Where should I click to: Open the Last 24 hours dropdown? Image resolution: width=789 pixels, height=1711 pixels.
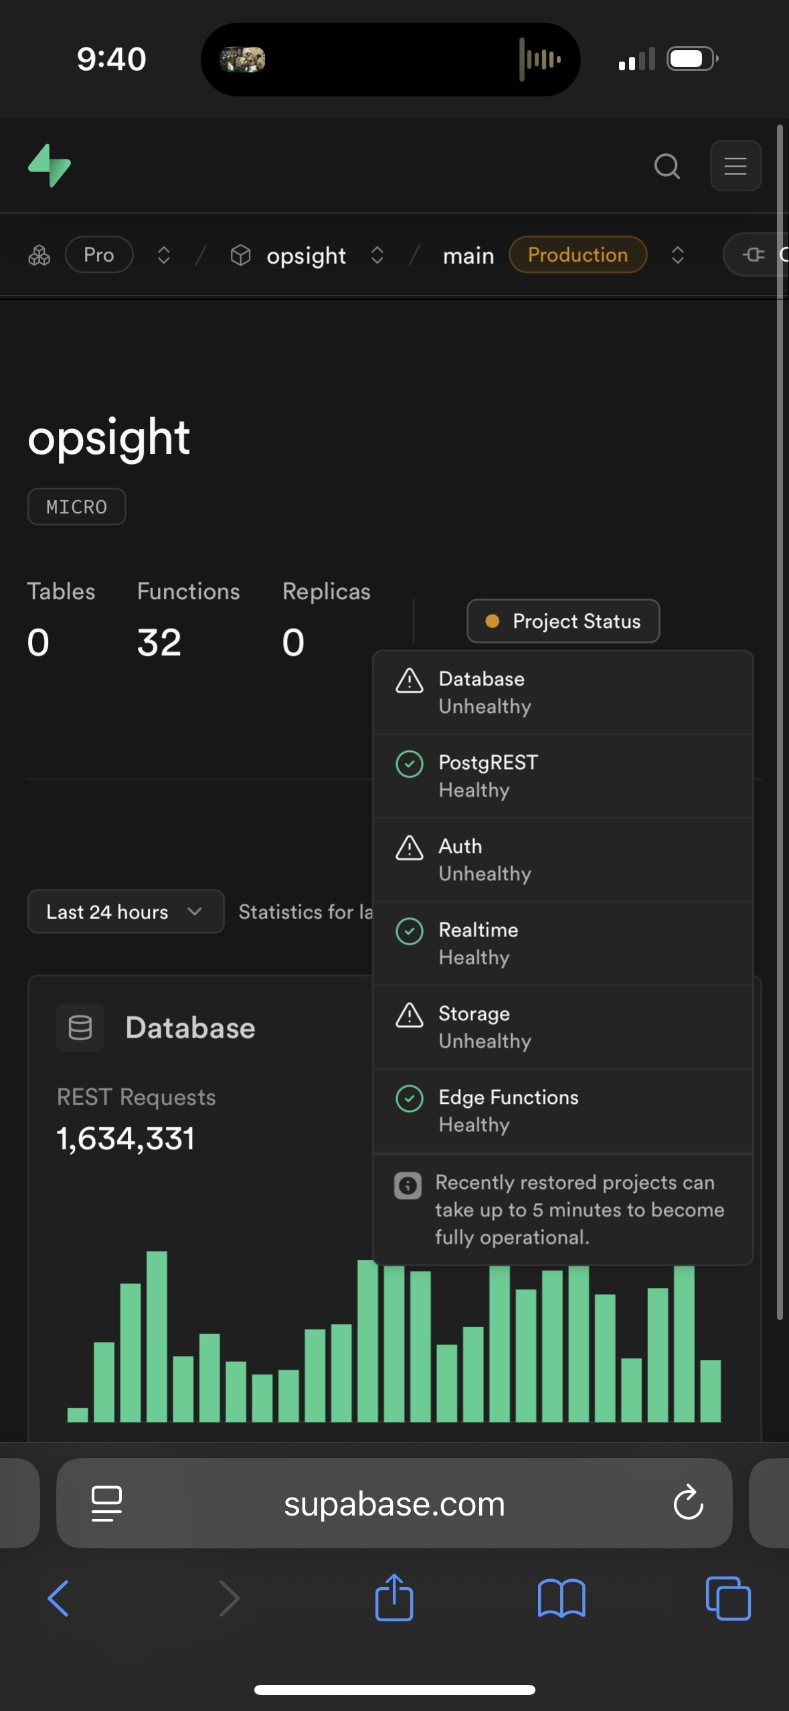point(125,911)
